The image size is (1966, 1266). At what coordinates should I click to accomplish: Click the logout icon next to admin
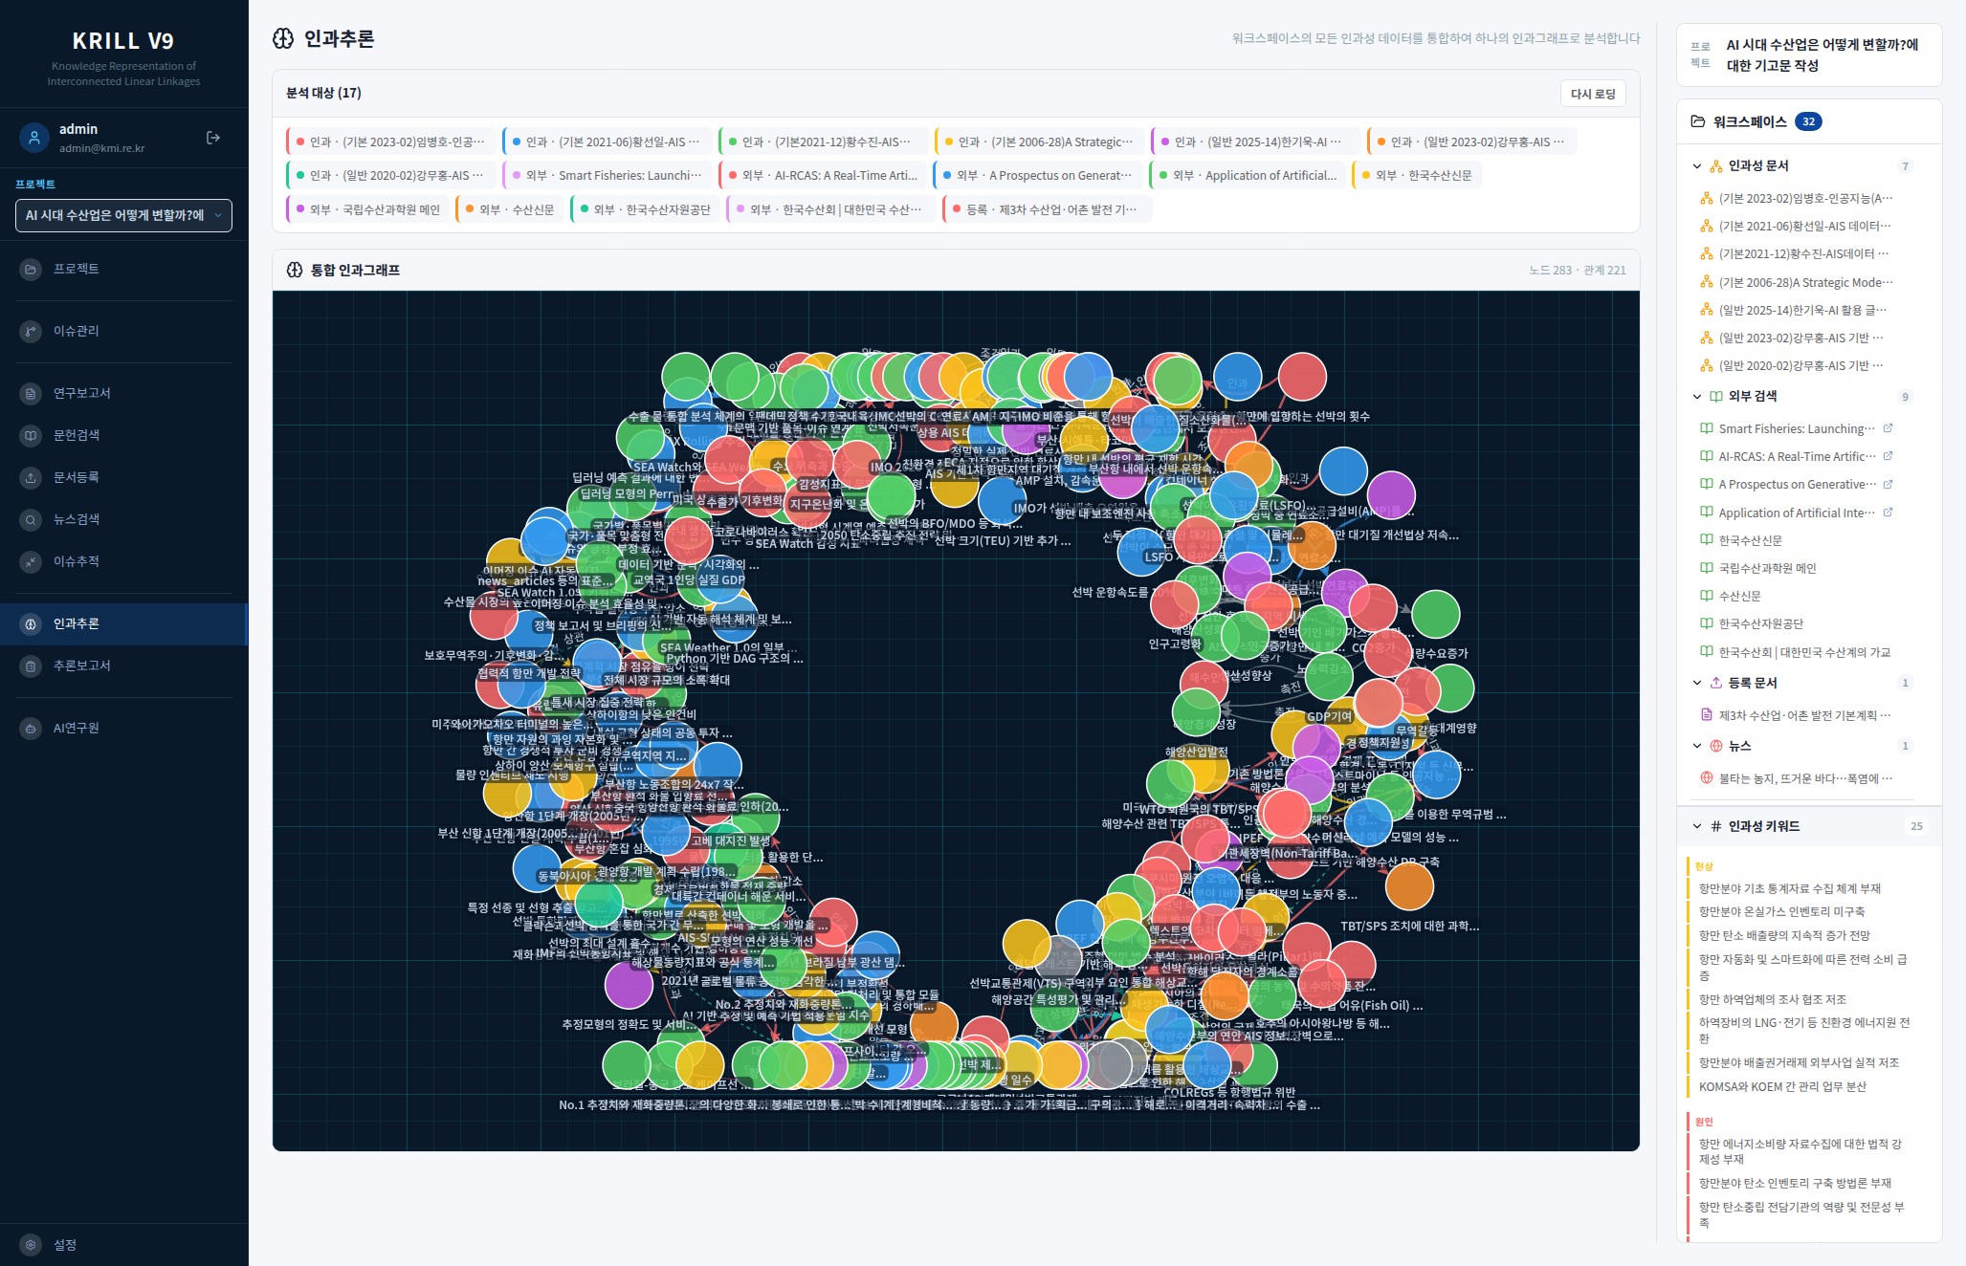click(213, 138)
